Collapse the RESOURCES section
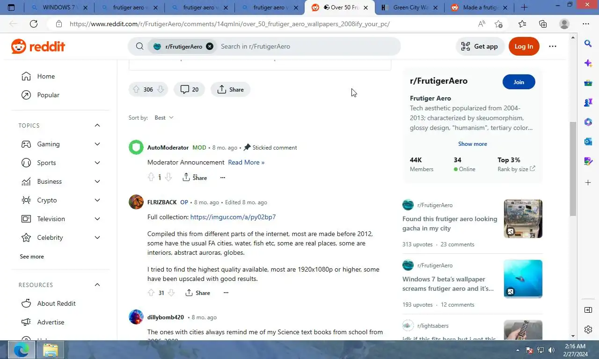Image resolution: width=599 pixels, height=359 pixels. point(97,285)
